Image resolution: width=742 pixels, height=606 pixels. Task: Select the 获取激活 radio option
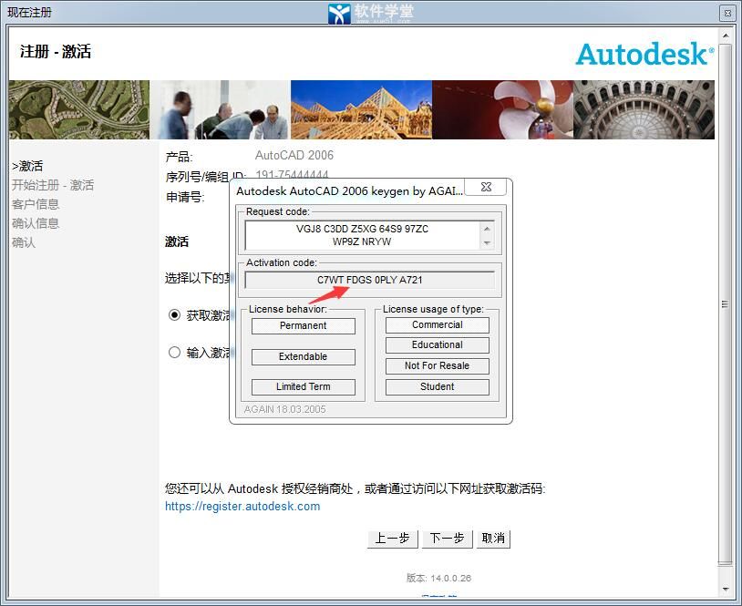175,315
